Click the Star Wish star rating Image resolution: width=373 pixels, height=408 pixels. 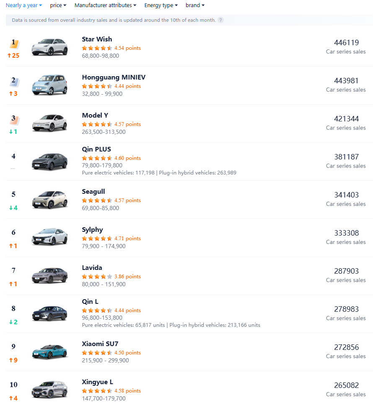tap(97, 48)
